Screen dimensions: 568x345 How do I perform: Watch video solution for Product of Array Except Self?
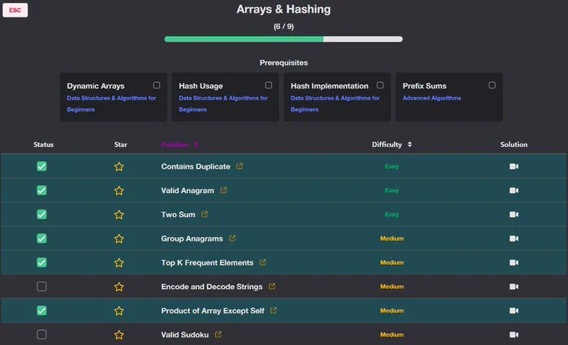(x=514, y=311)
